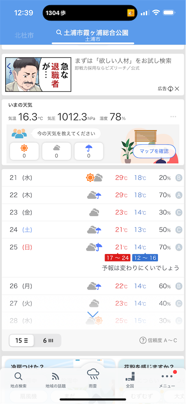Open 信頼度 A〜C help link
Image resolution: width=186 pixels, height=404 pixels.
[158, 340]
